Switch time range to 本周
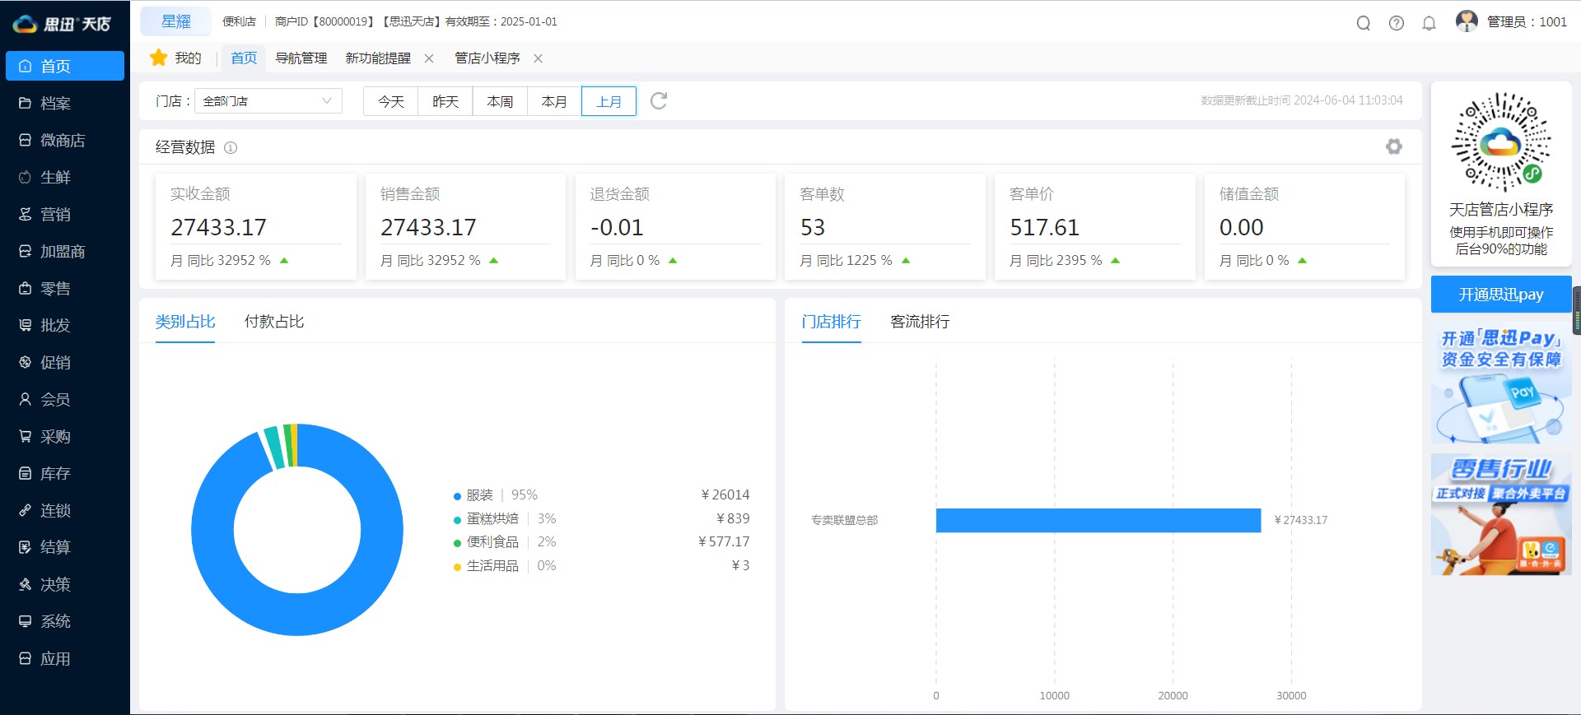The width and height of the screenshot is (1581, 715). (500, 101)
